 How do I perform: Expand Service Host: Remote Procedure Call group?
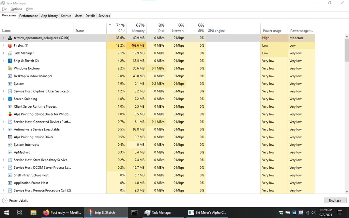click(x=3, y=190)
